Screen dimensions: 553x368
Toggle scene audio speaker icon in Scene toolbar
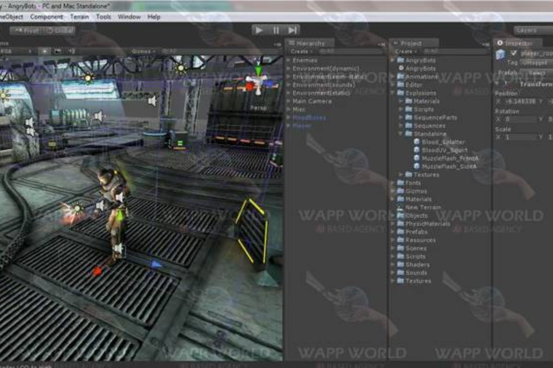pos(71,51)
